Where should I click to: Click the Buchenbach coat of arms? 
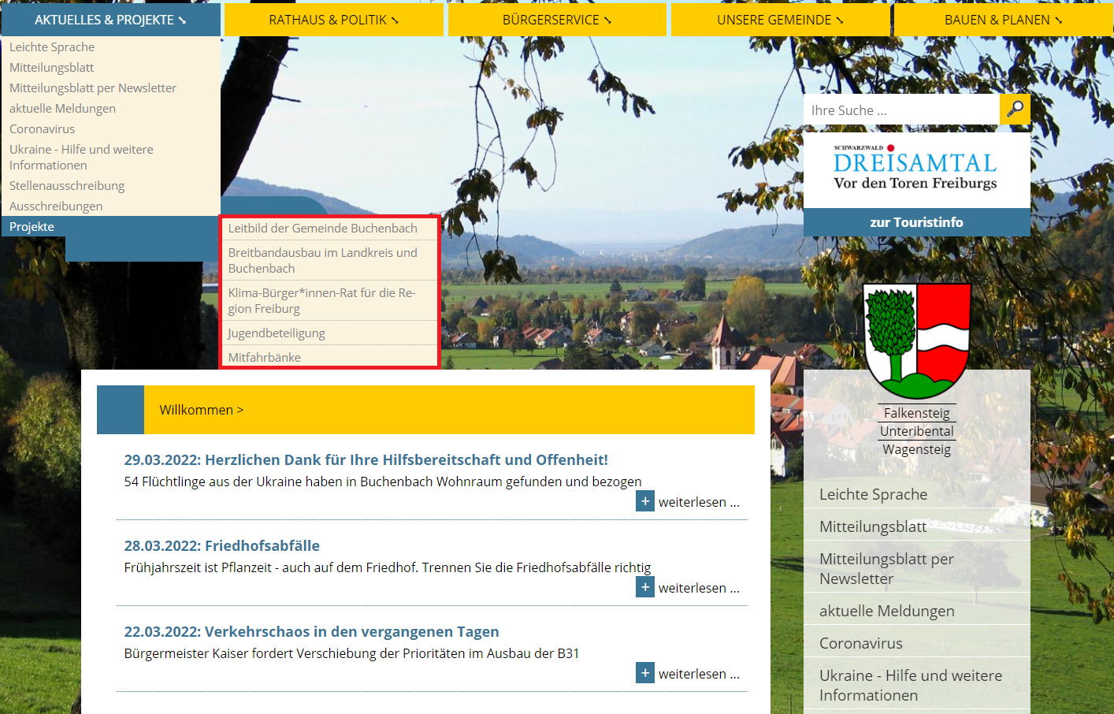917,340
